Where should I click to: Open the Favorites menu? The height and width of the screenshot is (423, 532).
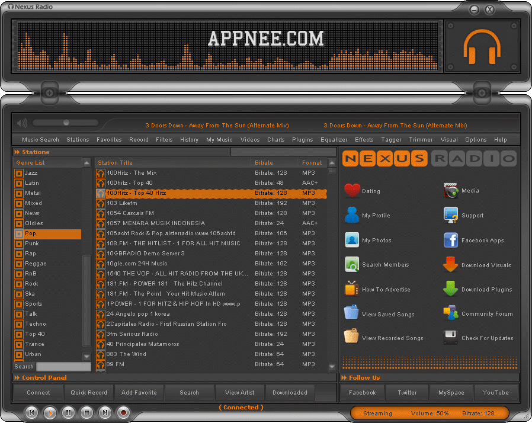point(109,139)
